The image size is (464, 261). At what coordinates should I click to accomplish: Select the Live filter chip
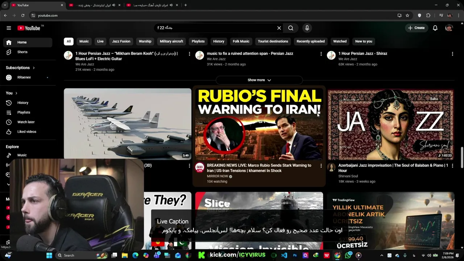pos(100,41)
